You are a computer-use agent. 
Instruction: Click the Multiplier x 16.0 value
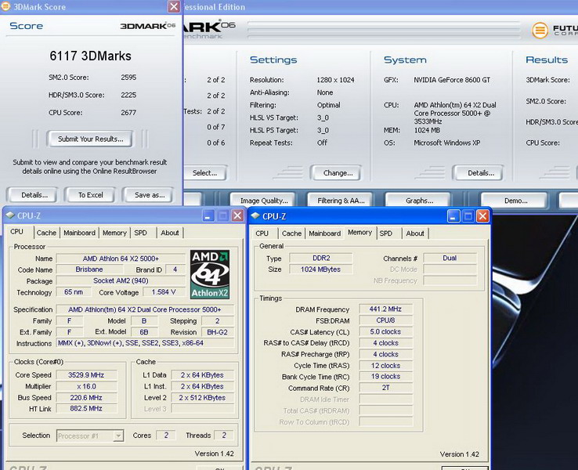pos(86,386)
